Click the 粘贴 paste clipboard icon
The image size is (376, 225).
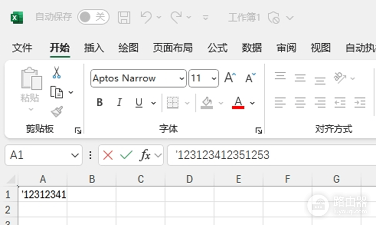pos(31,78)
